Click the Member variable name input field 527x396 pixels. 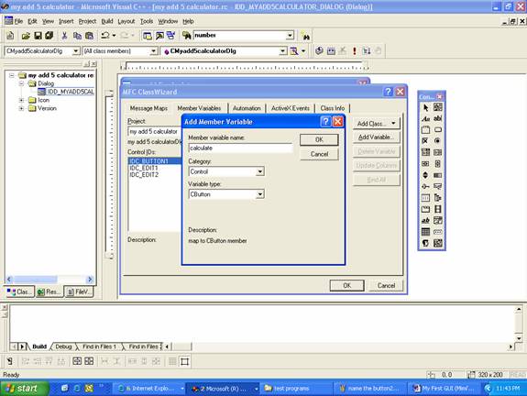tap(240, 148)
